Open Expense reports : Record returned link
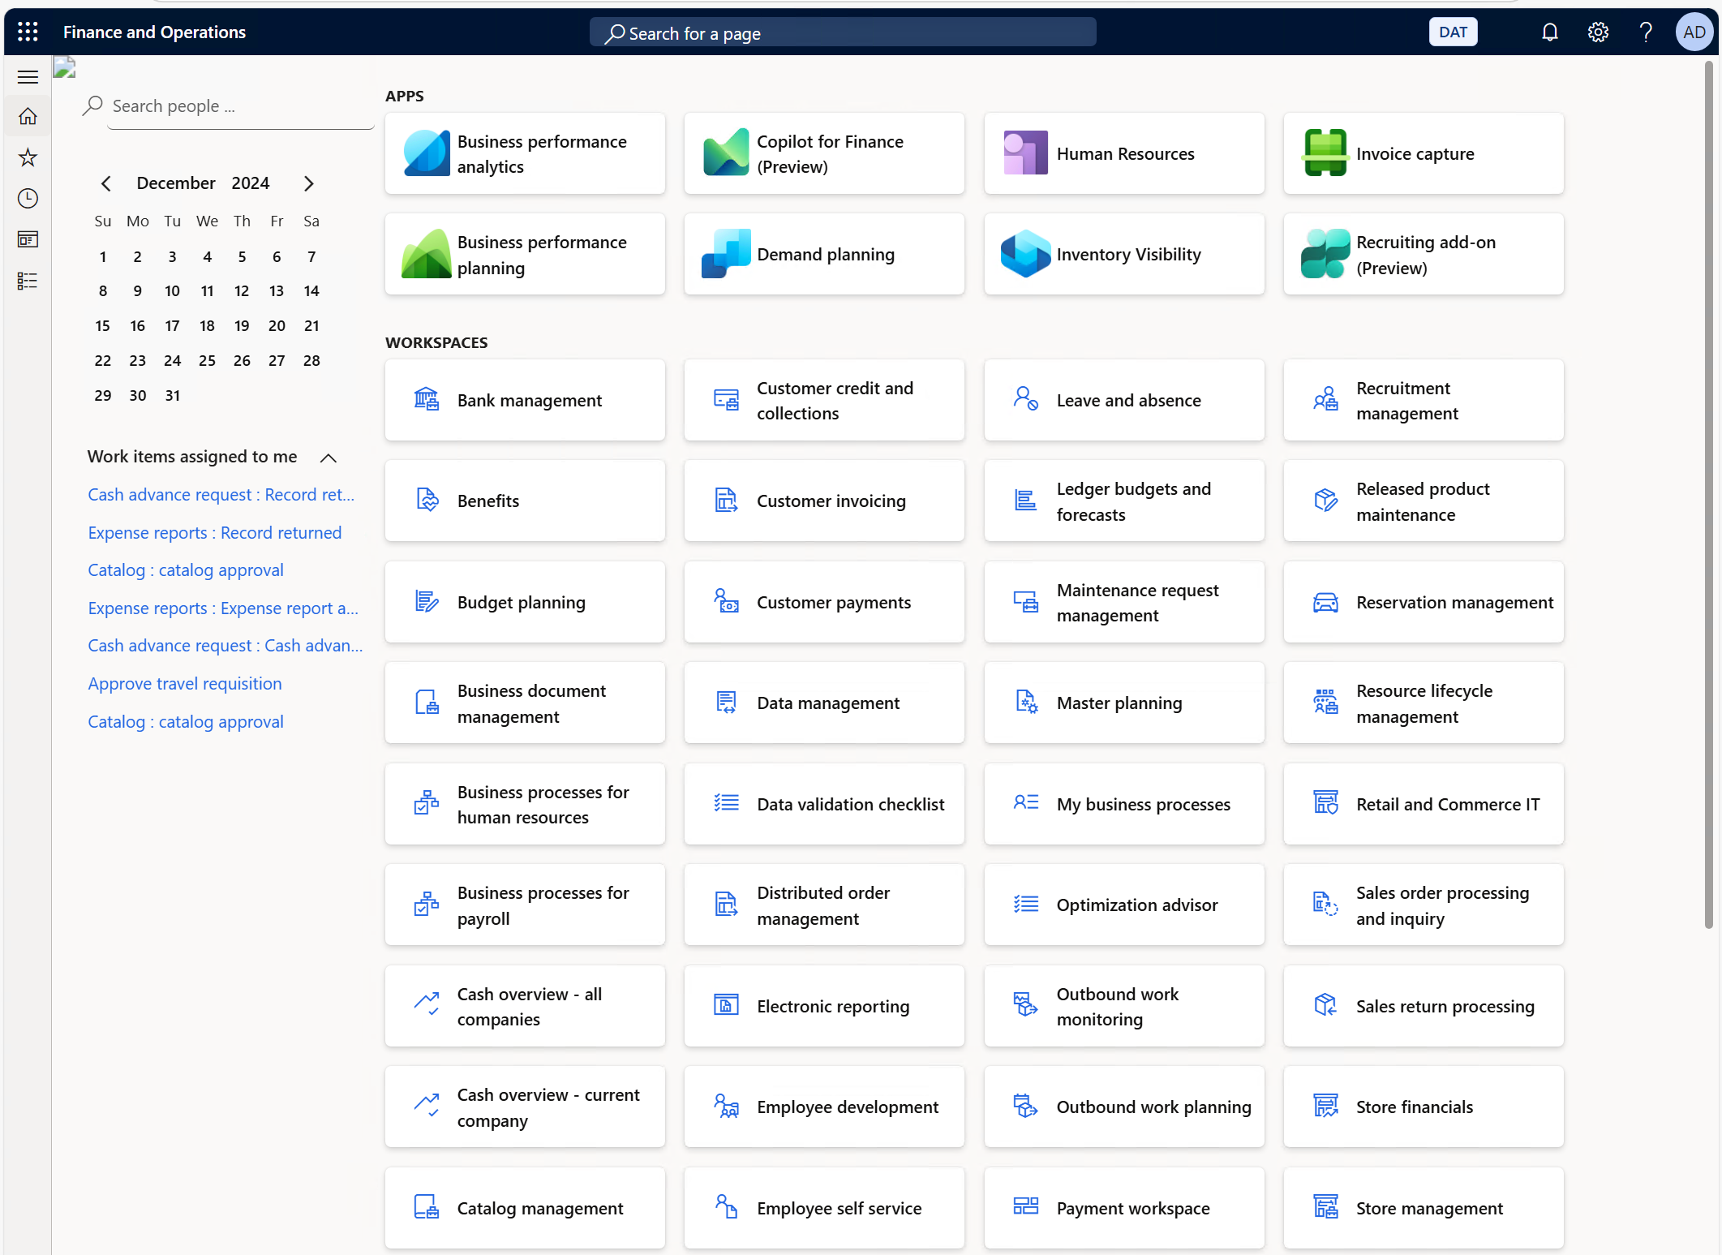Viewport: 1722px width, 1255px height. click(x=215, y=533)
